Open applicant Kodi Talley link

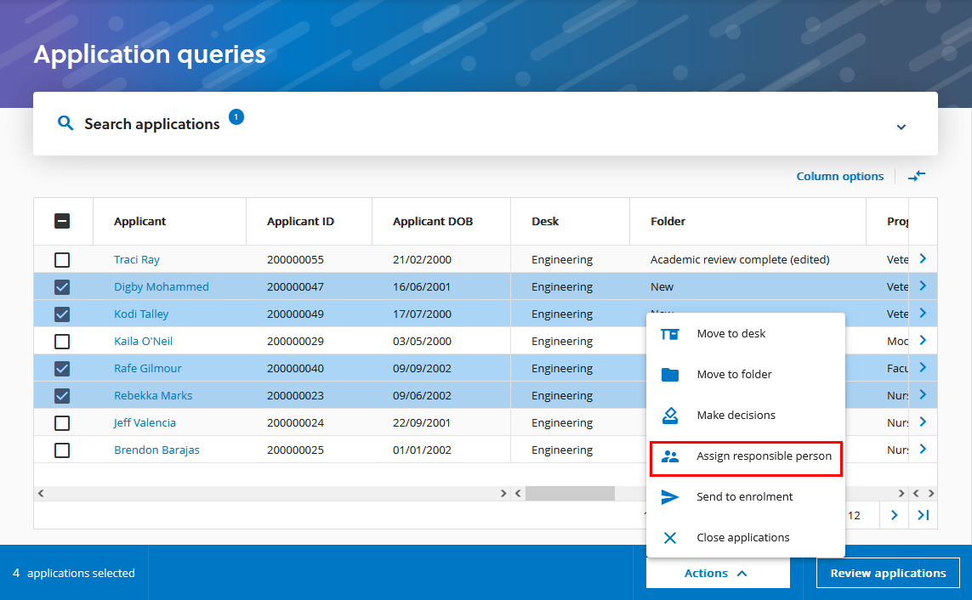pyautogui.click(x=141, y=314)
